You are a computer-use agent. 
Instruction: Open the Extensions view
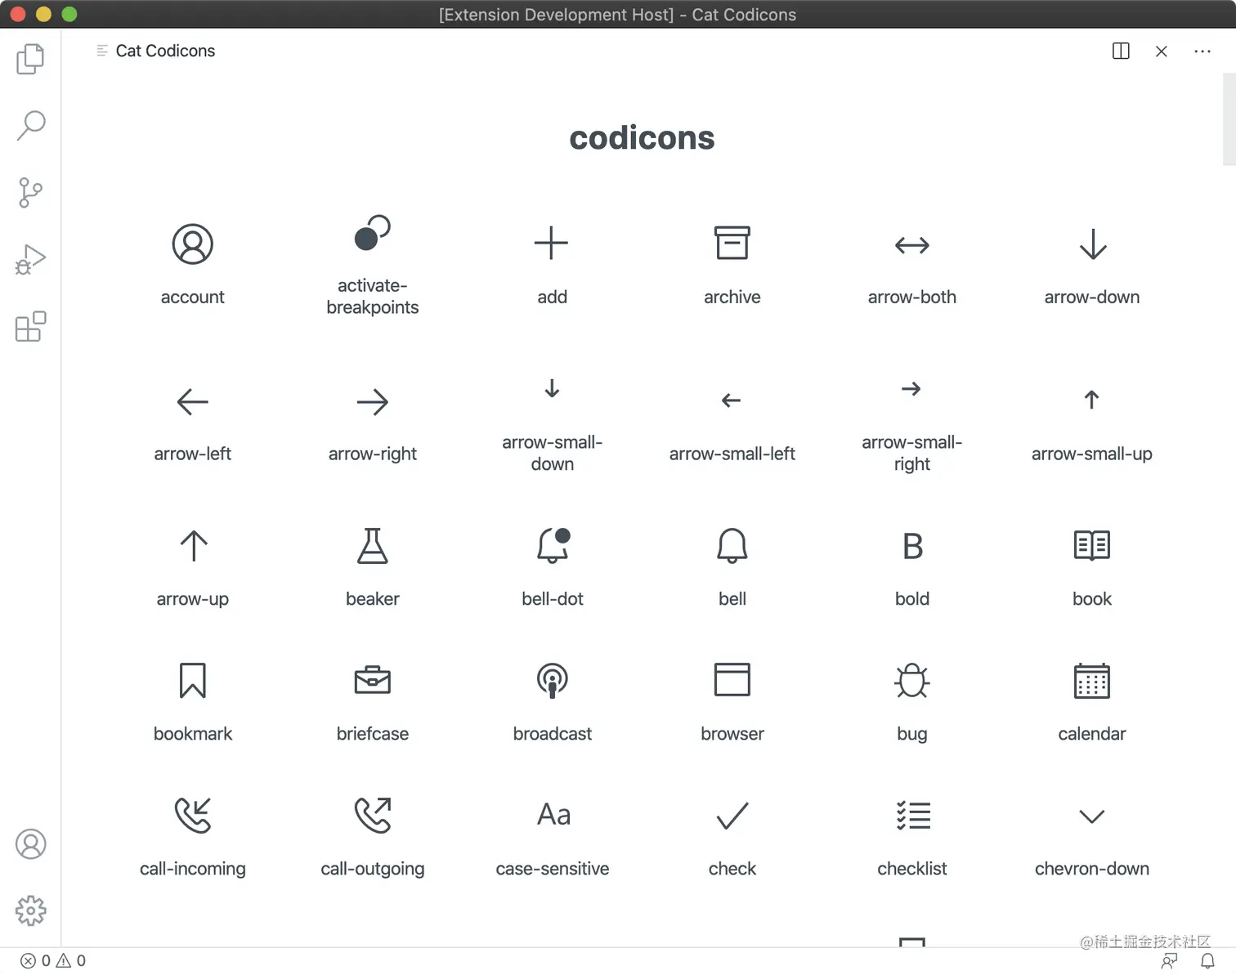click(x=30, y=326)
